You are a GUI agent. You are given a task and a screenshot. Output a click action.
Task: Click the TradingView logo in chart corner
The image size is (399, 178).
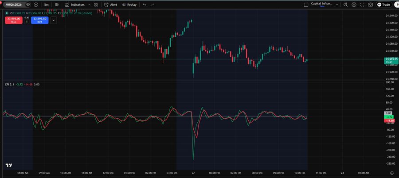9,165
